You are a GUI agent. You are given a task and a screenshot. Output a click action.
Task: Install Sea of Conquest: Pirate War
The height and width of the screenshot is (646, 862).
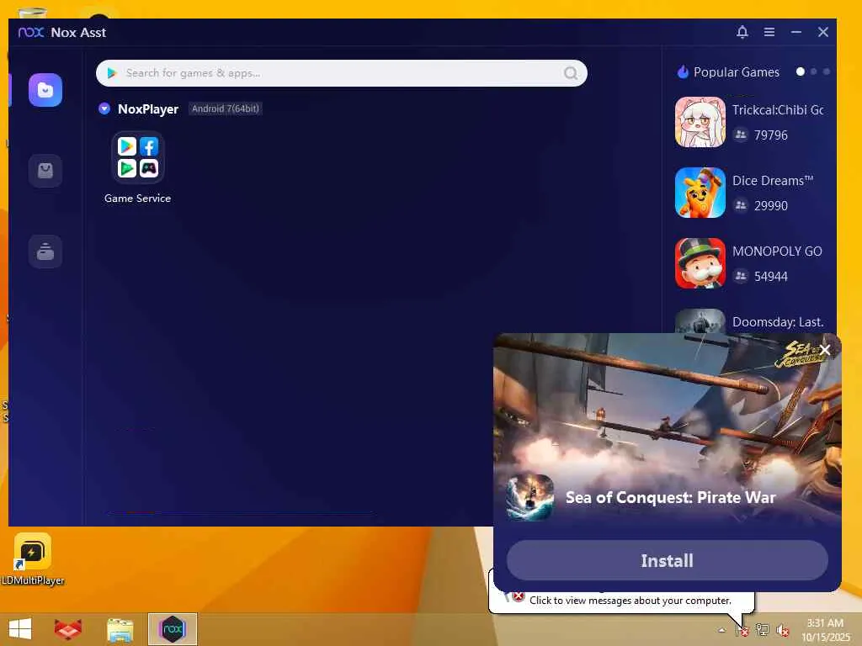[667, 560]
